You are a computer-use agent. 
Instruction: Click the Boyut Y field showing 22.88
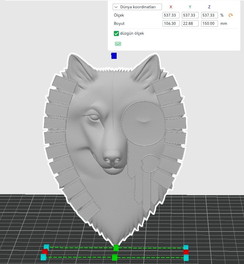click(190, 24)
